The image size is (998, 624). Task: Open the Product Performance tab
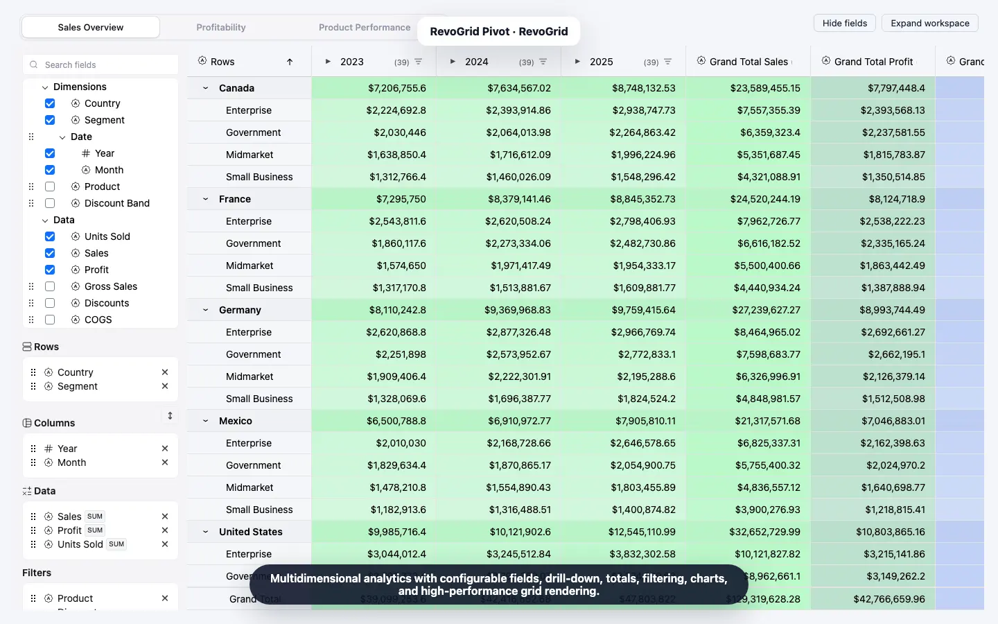pyautogui.click(x=365, y=27)
